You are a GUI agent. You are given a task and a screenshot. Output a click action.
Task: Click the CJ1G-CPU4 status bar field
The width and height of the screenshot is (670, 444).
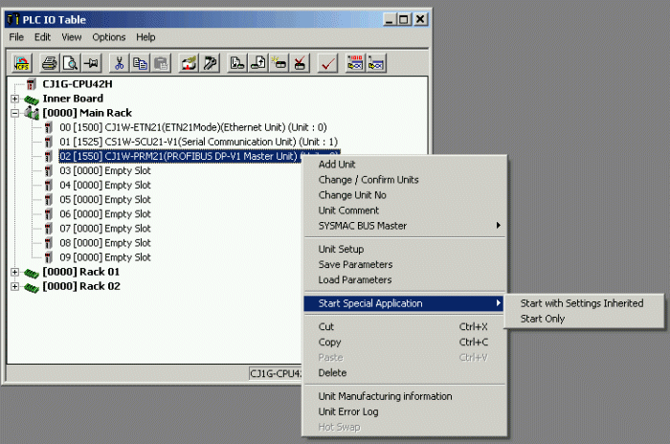(x=276, y=373)
